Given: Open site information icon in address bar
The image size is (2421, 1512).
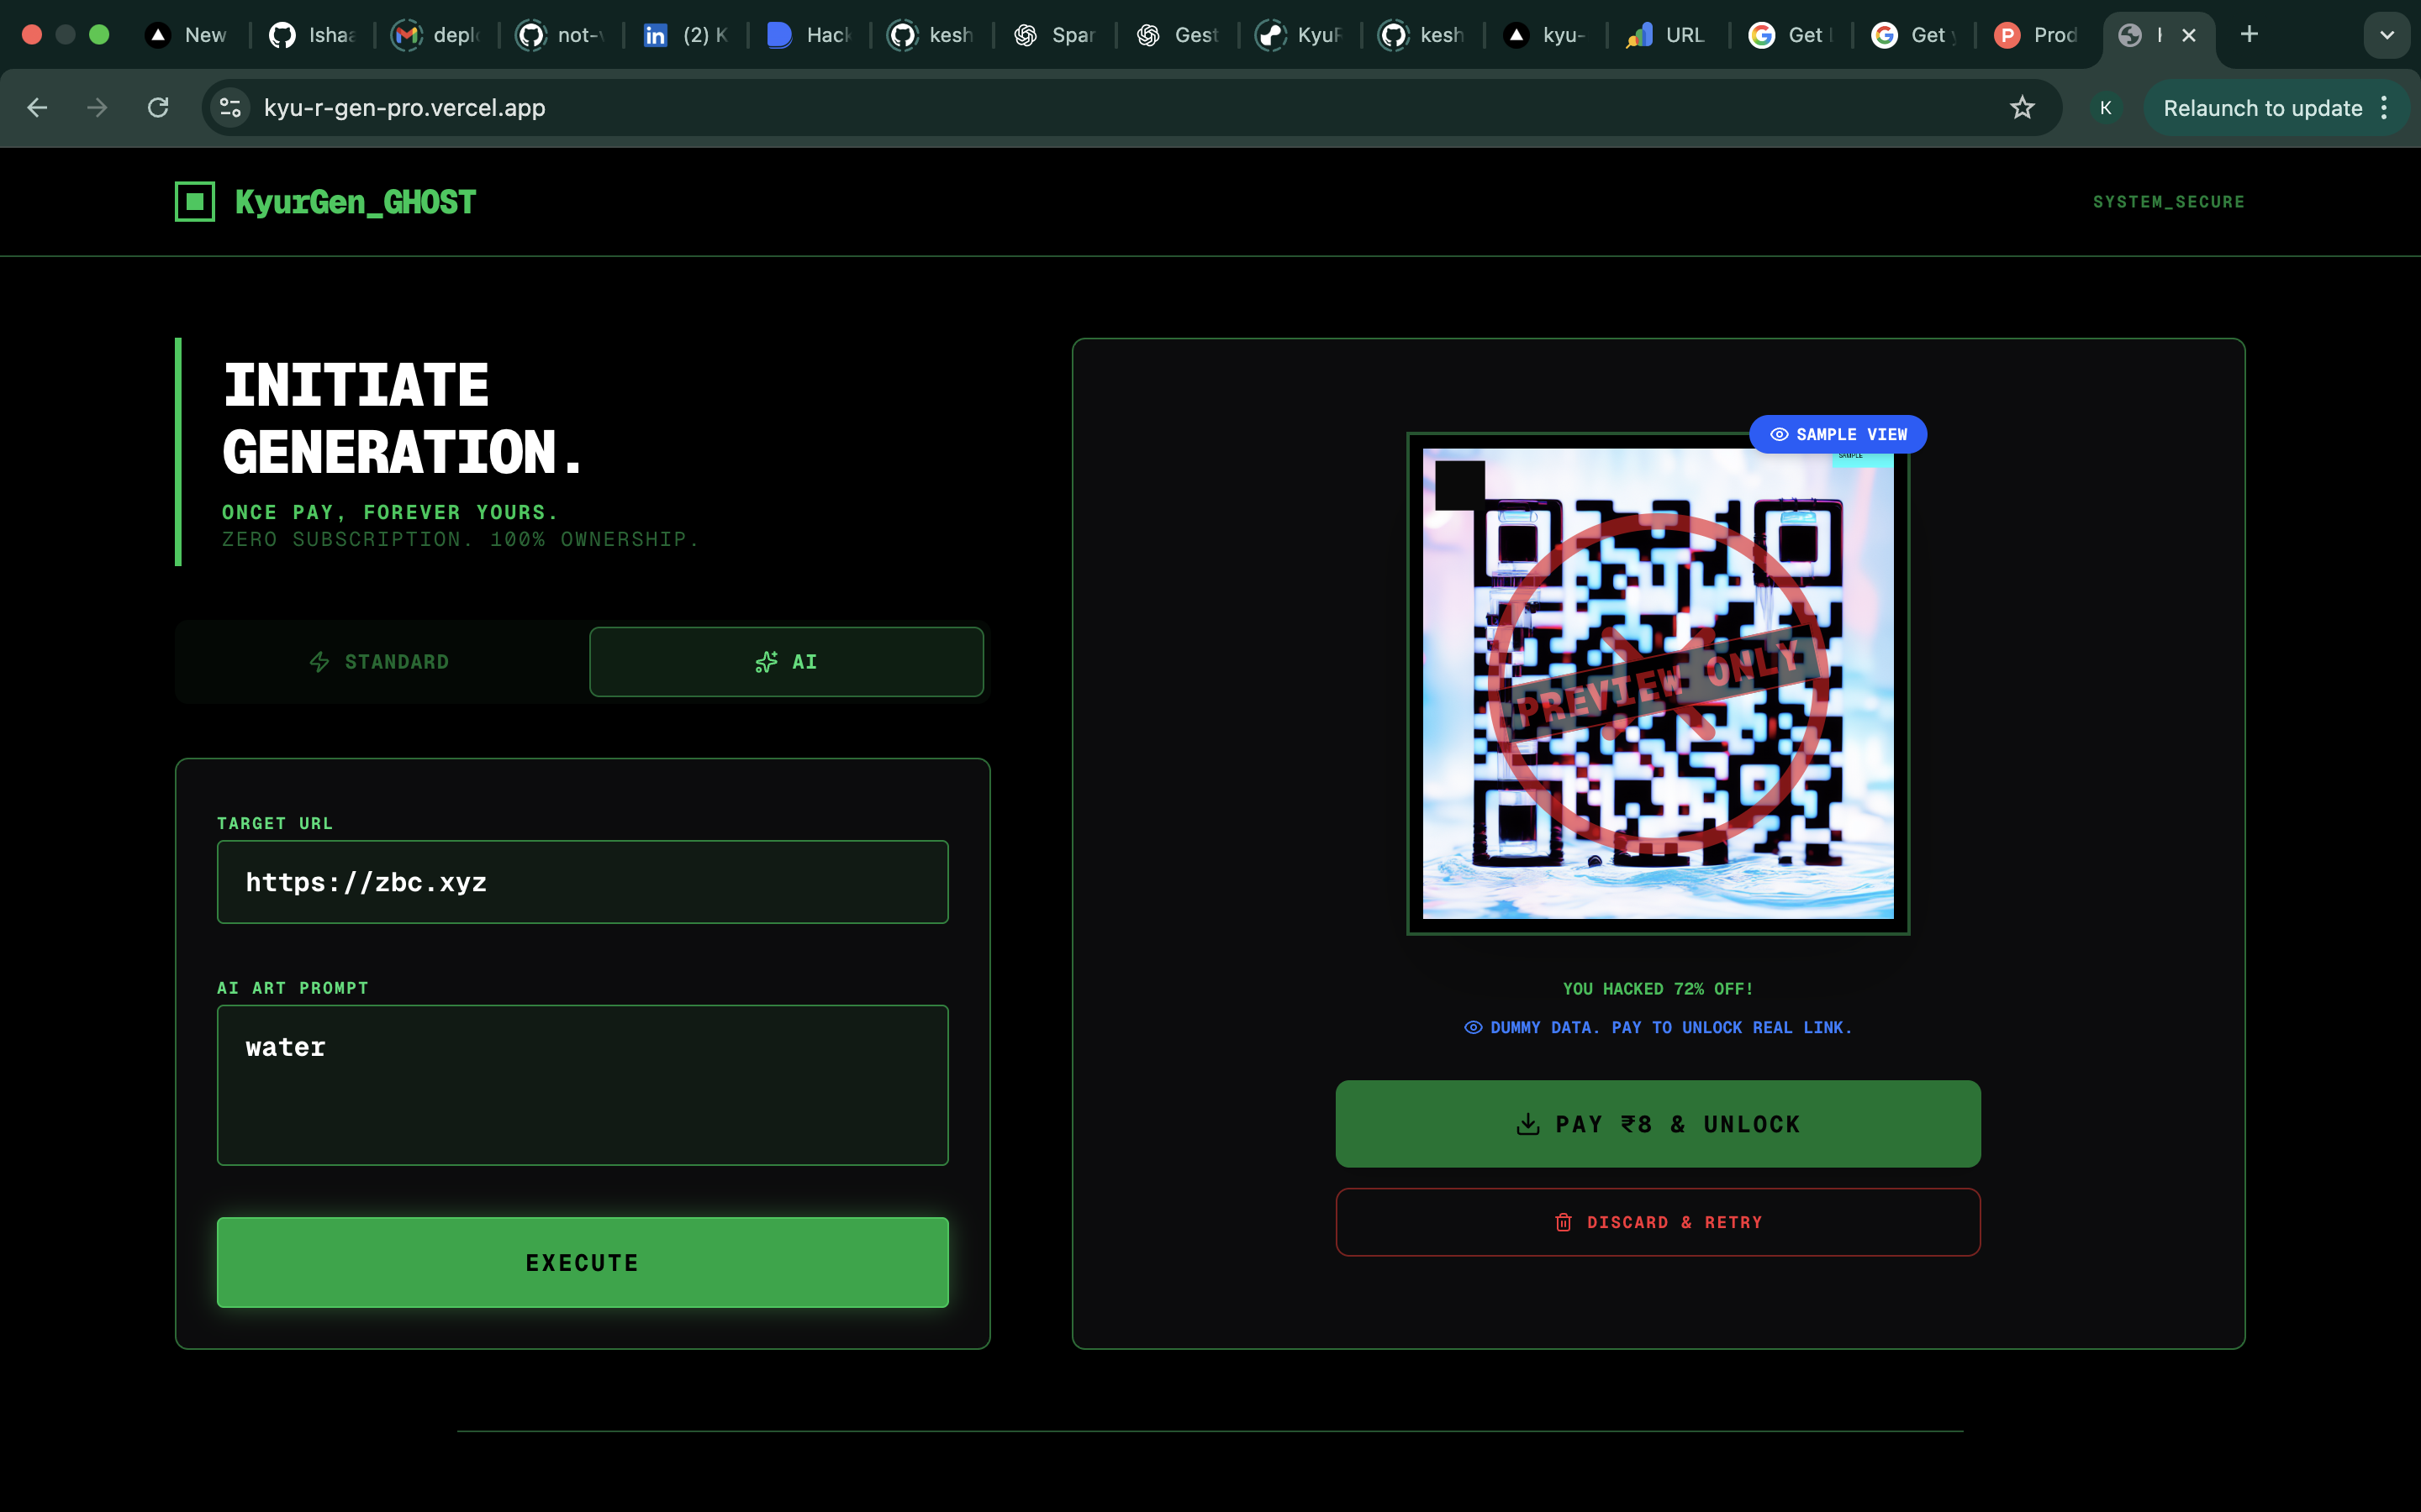Looking at the screenshot, I should 230,108.
